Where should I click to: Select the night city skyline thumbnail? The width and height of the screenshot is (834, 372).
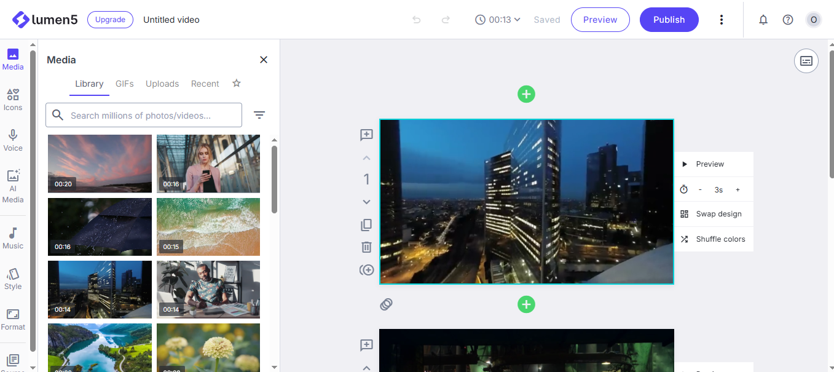coord(100,290)
